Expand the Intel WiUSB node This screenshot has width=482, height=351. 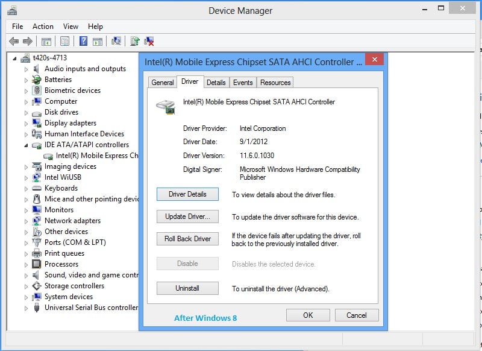26,178
